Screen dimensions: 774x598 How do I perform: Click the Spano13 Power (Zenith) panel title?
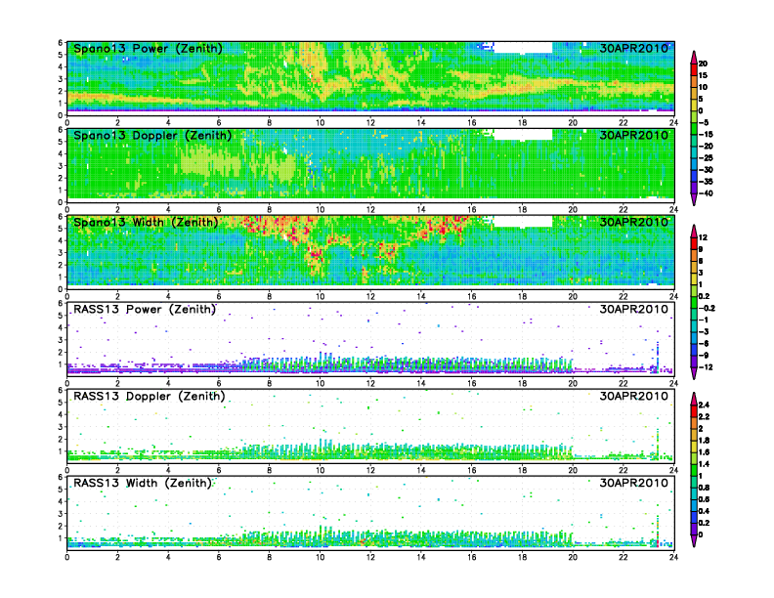(148, 48)
